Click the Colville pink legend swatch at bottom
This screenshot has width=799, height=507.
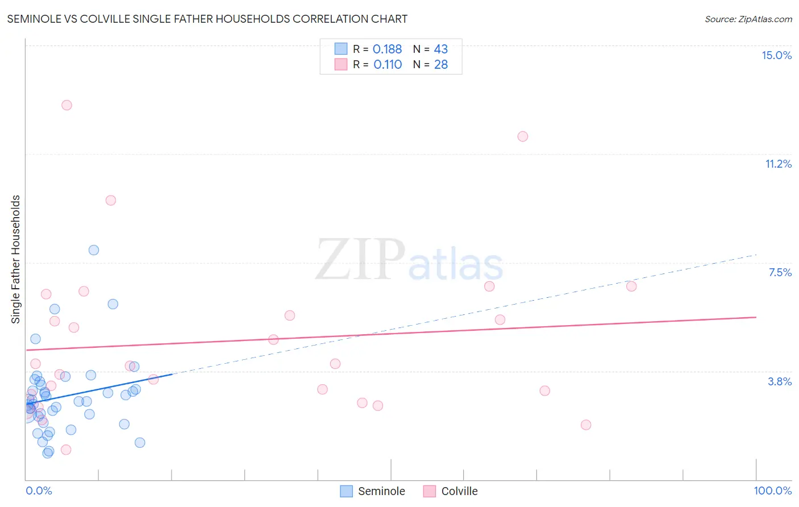click(x=430, y=491)
